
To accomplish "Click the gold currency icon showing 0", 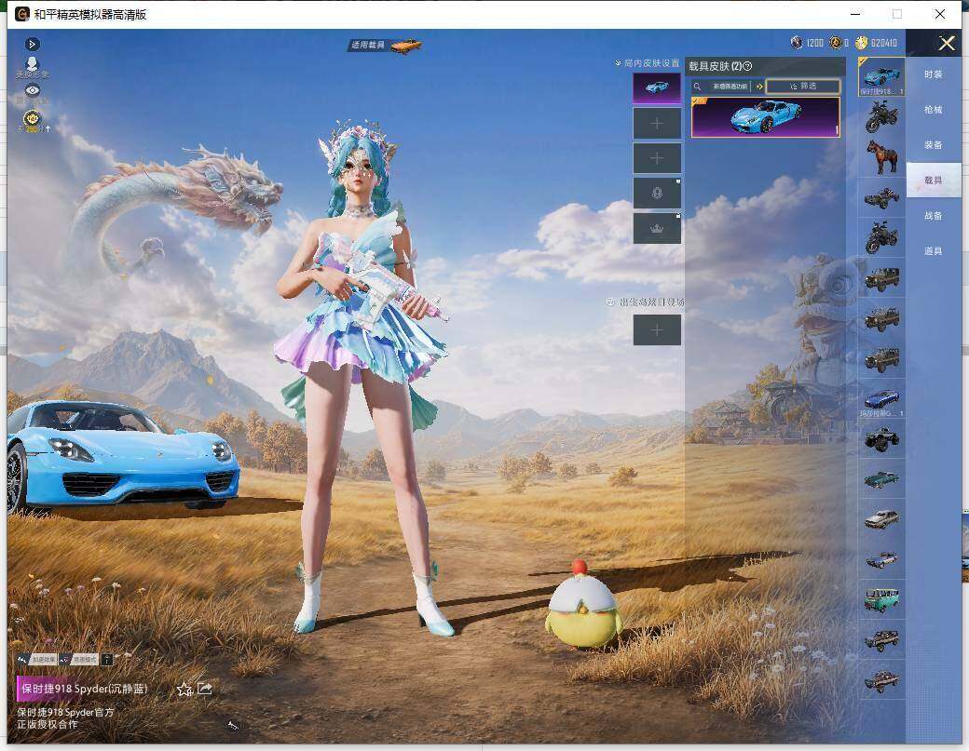I will (836, 43).
